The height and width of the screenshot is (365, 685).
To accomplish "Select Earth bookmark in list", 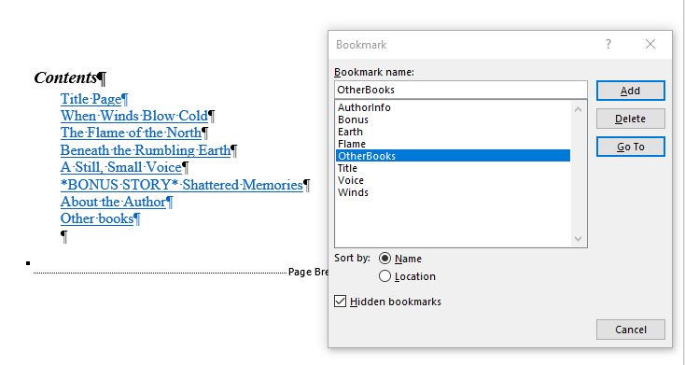I will click(x=453, y=132).
